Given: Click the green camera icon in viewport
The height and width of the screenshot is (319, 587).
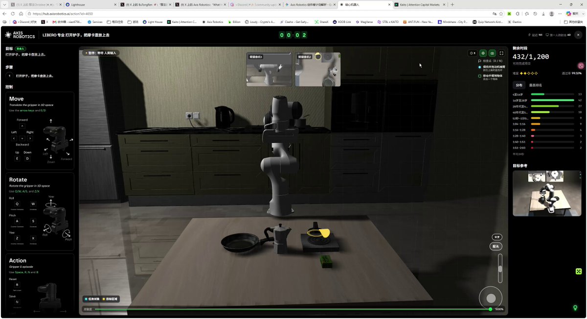Looking at the screenshot, I should [492, 53].
